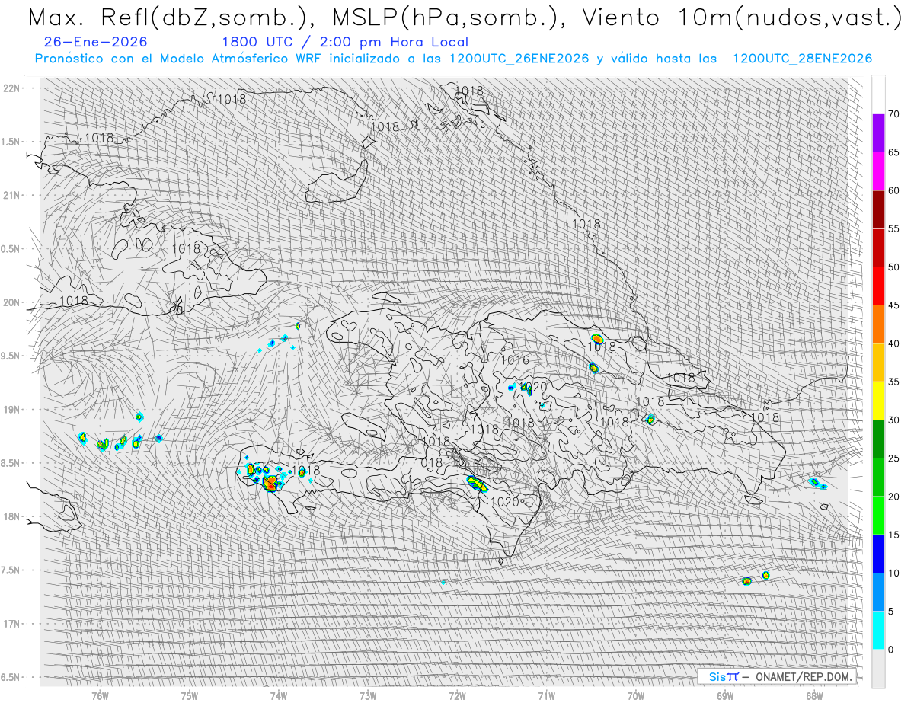
Task: Click the dark red 55–60 dBZ swatch
Action: [x=878, y=209]
